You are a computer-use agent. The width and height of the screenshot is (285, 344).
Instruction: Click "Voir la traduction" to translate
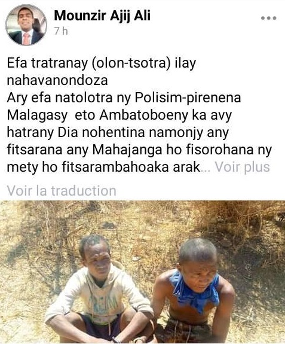(x=62, y=190)
